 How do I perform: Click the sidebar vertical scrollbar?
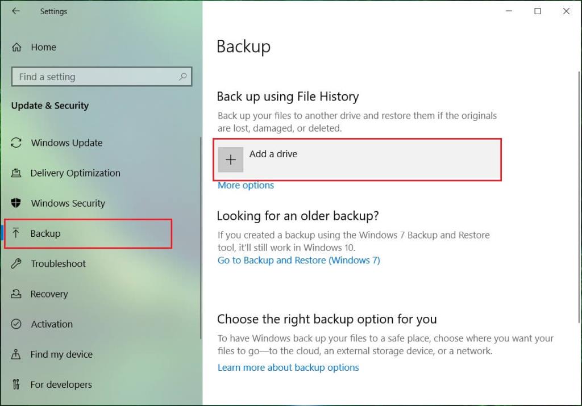click(201, 238)
